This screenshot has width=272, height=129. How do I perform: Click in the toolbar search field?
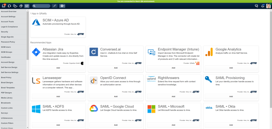[42, 6]
